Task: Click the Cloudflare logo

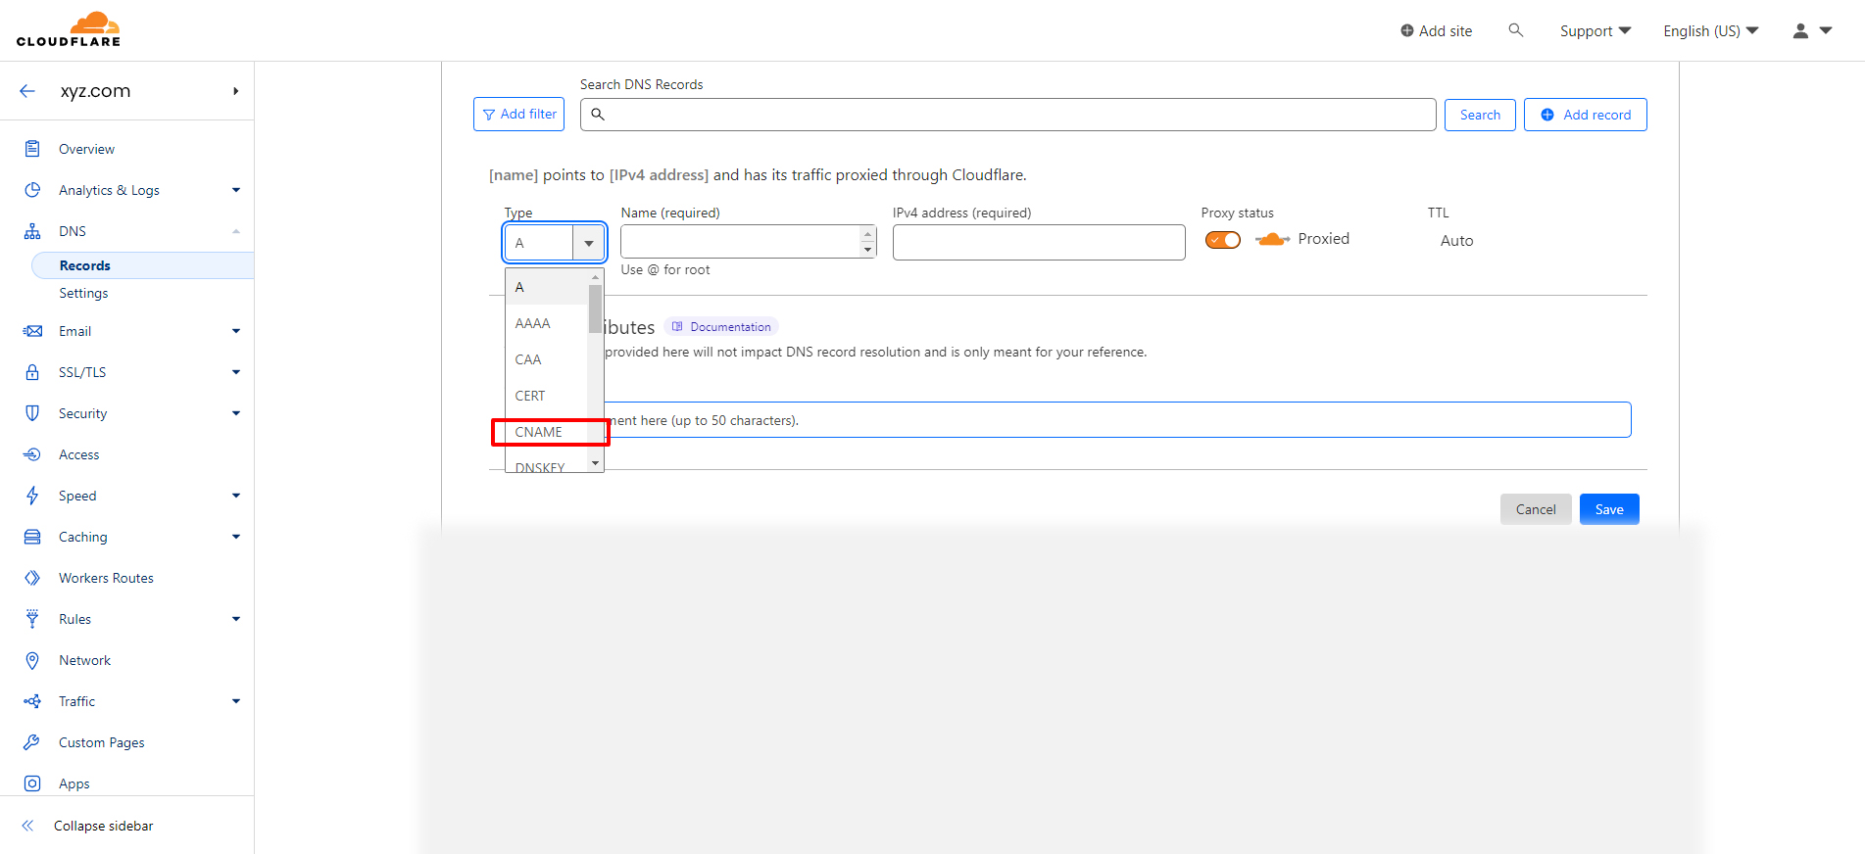Action: coord(69,29)
